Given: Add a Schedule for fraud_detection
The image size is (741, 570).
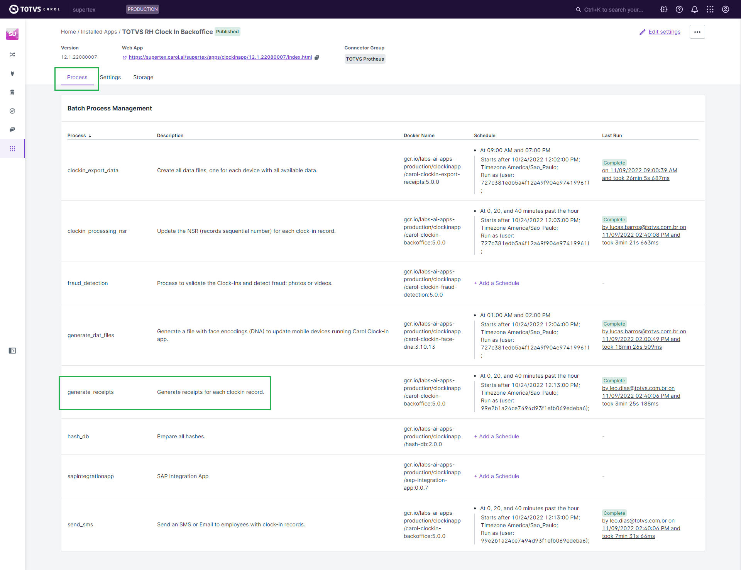Looking at the screenshot, I should coord(497,283).
